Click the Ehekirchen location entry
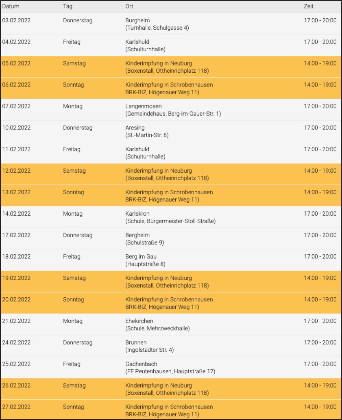 [139, 321]
